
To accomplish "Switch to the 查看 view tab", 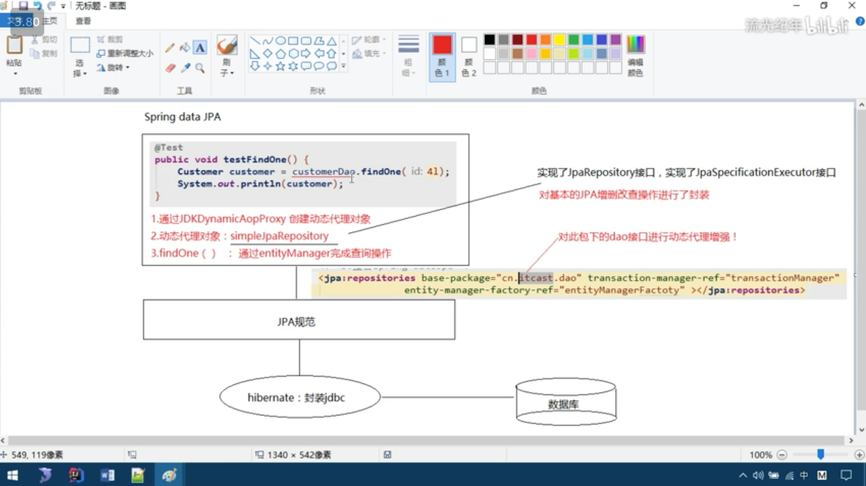I will 83,21.
